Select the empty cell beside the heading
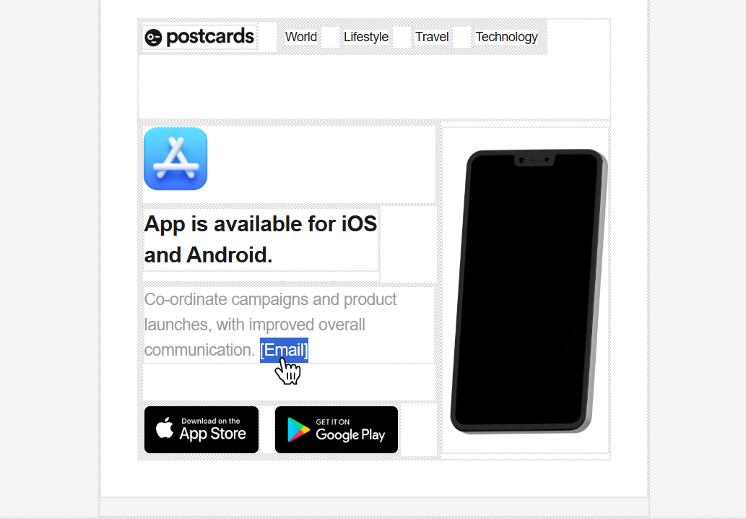The image size is (746, 519). tap(408, 244)
